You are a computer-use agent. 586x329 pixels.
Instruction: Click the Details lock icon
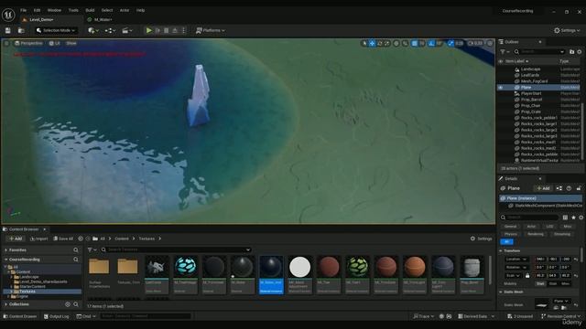(x=579, y=188)
